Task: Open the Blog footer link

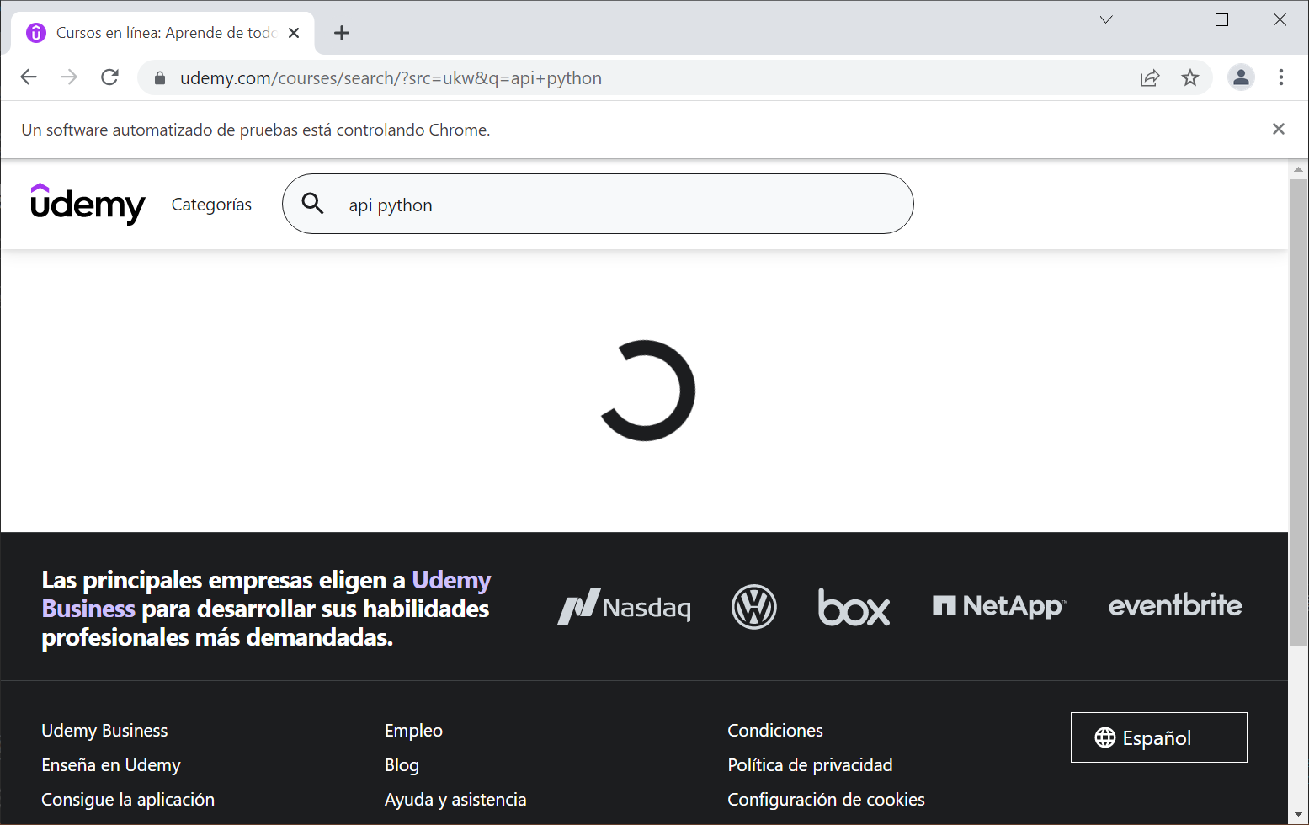Action: pos(402,765)
